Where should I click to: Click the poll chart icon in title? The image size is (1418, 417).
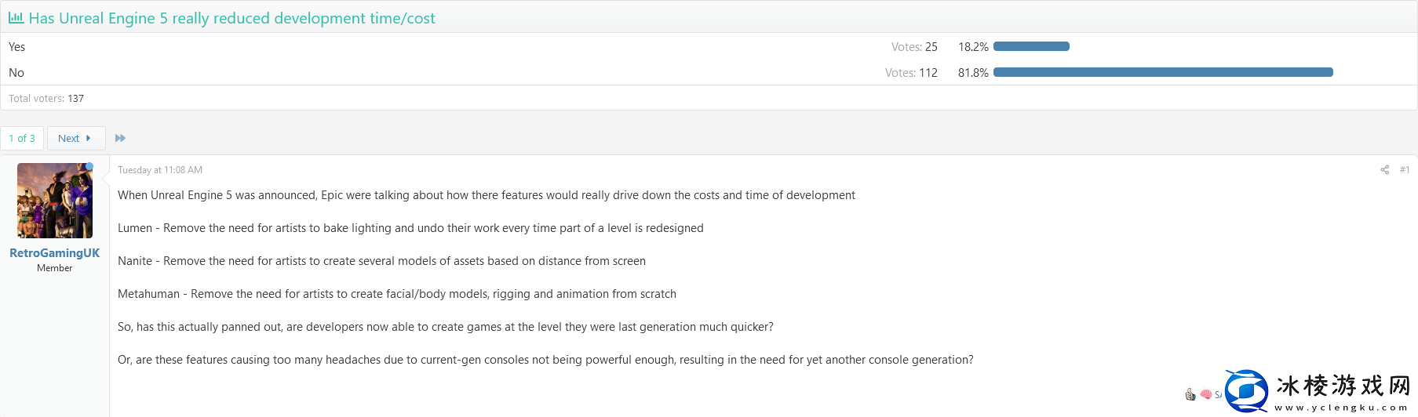pos(16,17)
